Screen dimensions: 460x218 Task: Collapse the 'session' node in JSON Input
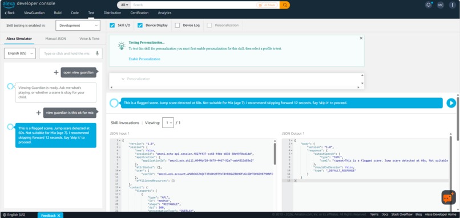point(119,147)
